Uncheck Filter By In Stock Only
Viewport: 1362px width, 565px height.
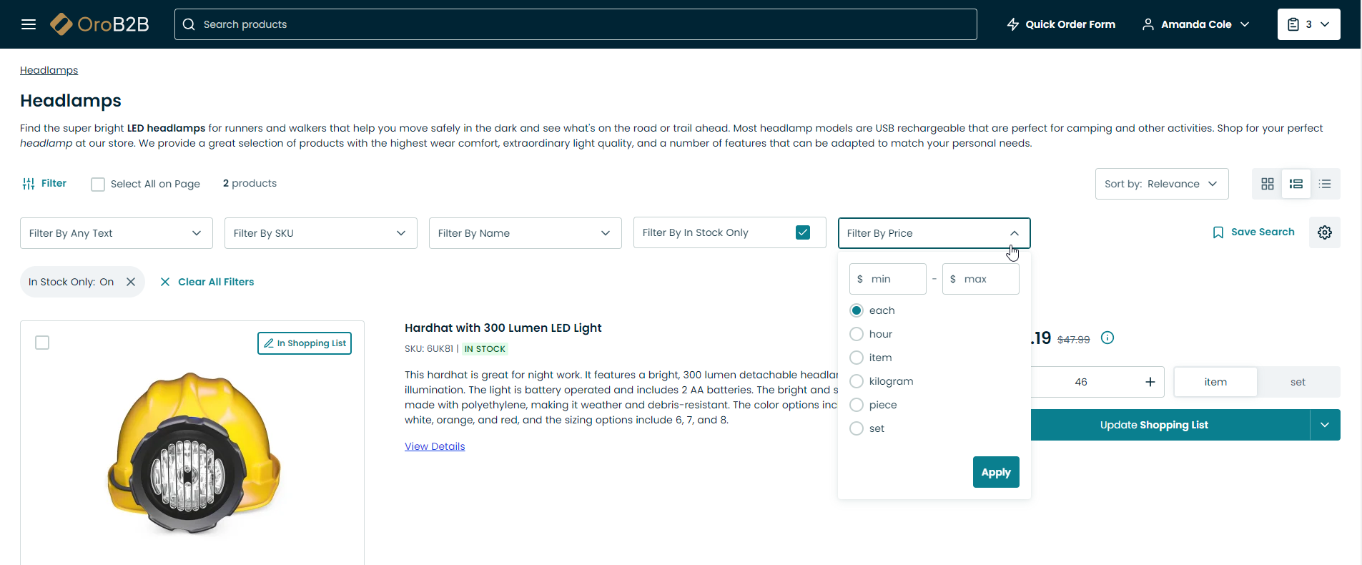802,232
